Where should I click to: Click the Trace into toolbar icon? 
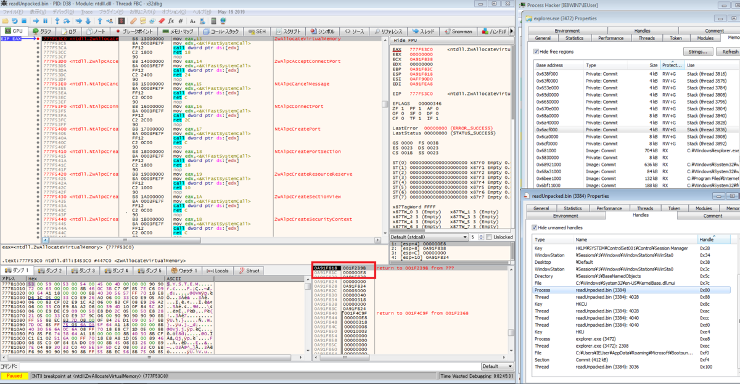coord(79,21)
